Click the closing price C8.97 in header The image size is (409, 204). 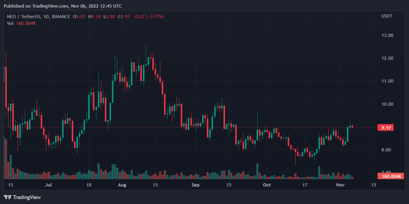(123, 16)
